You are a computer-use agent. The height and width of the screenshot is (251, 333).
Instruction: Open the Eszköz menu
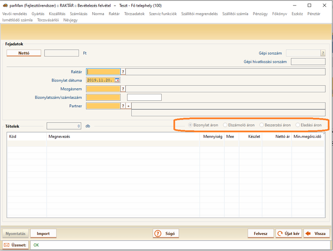(x=297, y=14)
